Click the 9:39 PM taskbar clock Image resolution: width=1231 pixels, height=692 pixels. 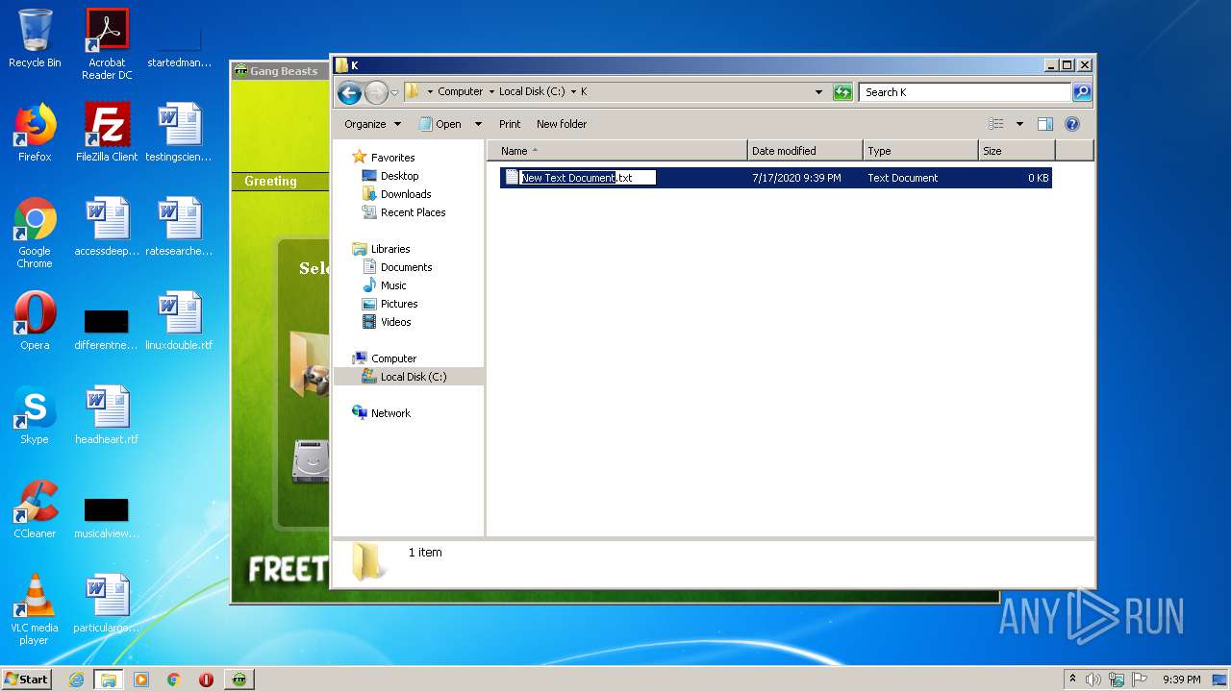pyautogui.click(x=1182, y=680)
